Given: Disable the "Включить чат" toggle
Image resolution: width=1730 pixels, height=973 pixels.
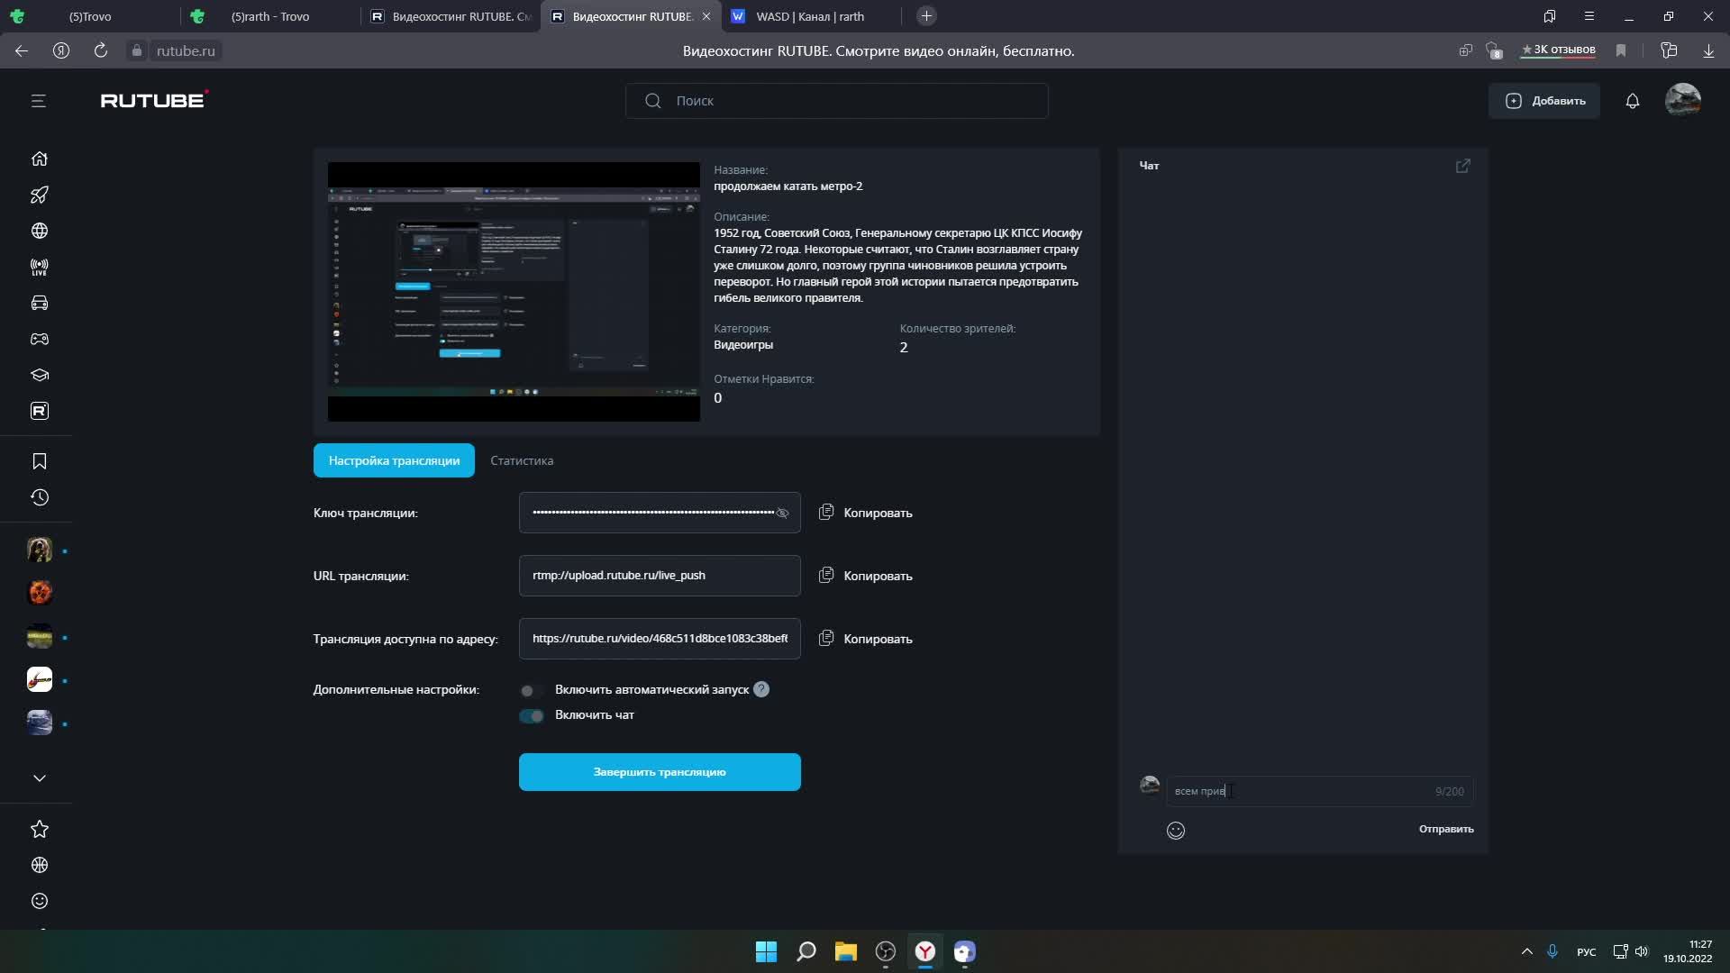Looking at the screenshot, I should click(x=531, y=715).
